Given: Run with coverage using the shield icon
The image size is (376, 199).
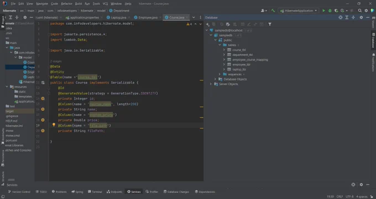Looking at the screenshot, I should (x=336, y=10).
